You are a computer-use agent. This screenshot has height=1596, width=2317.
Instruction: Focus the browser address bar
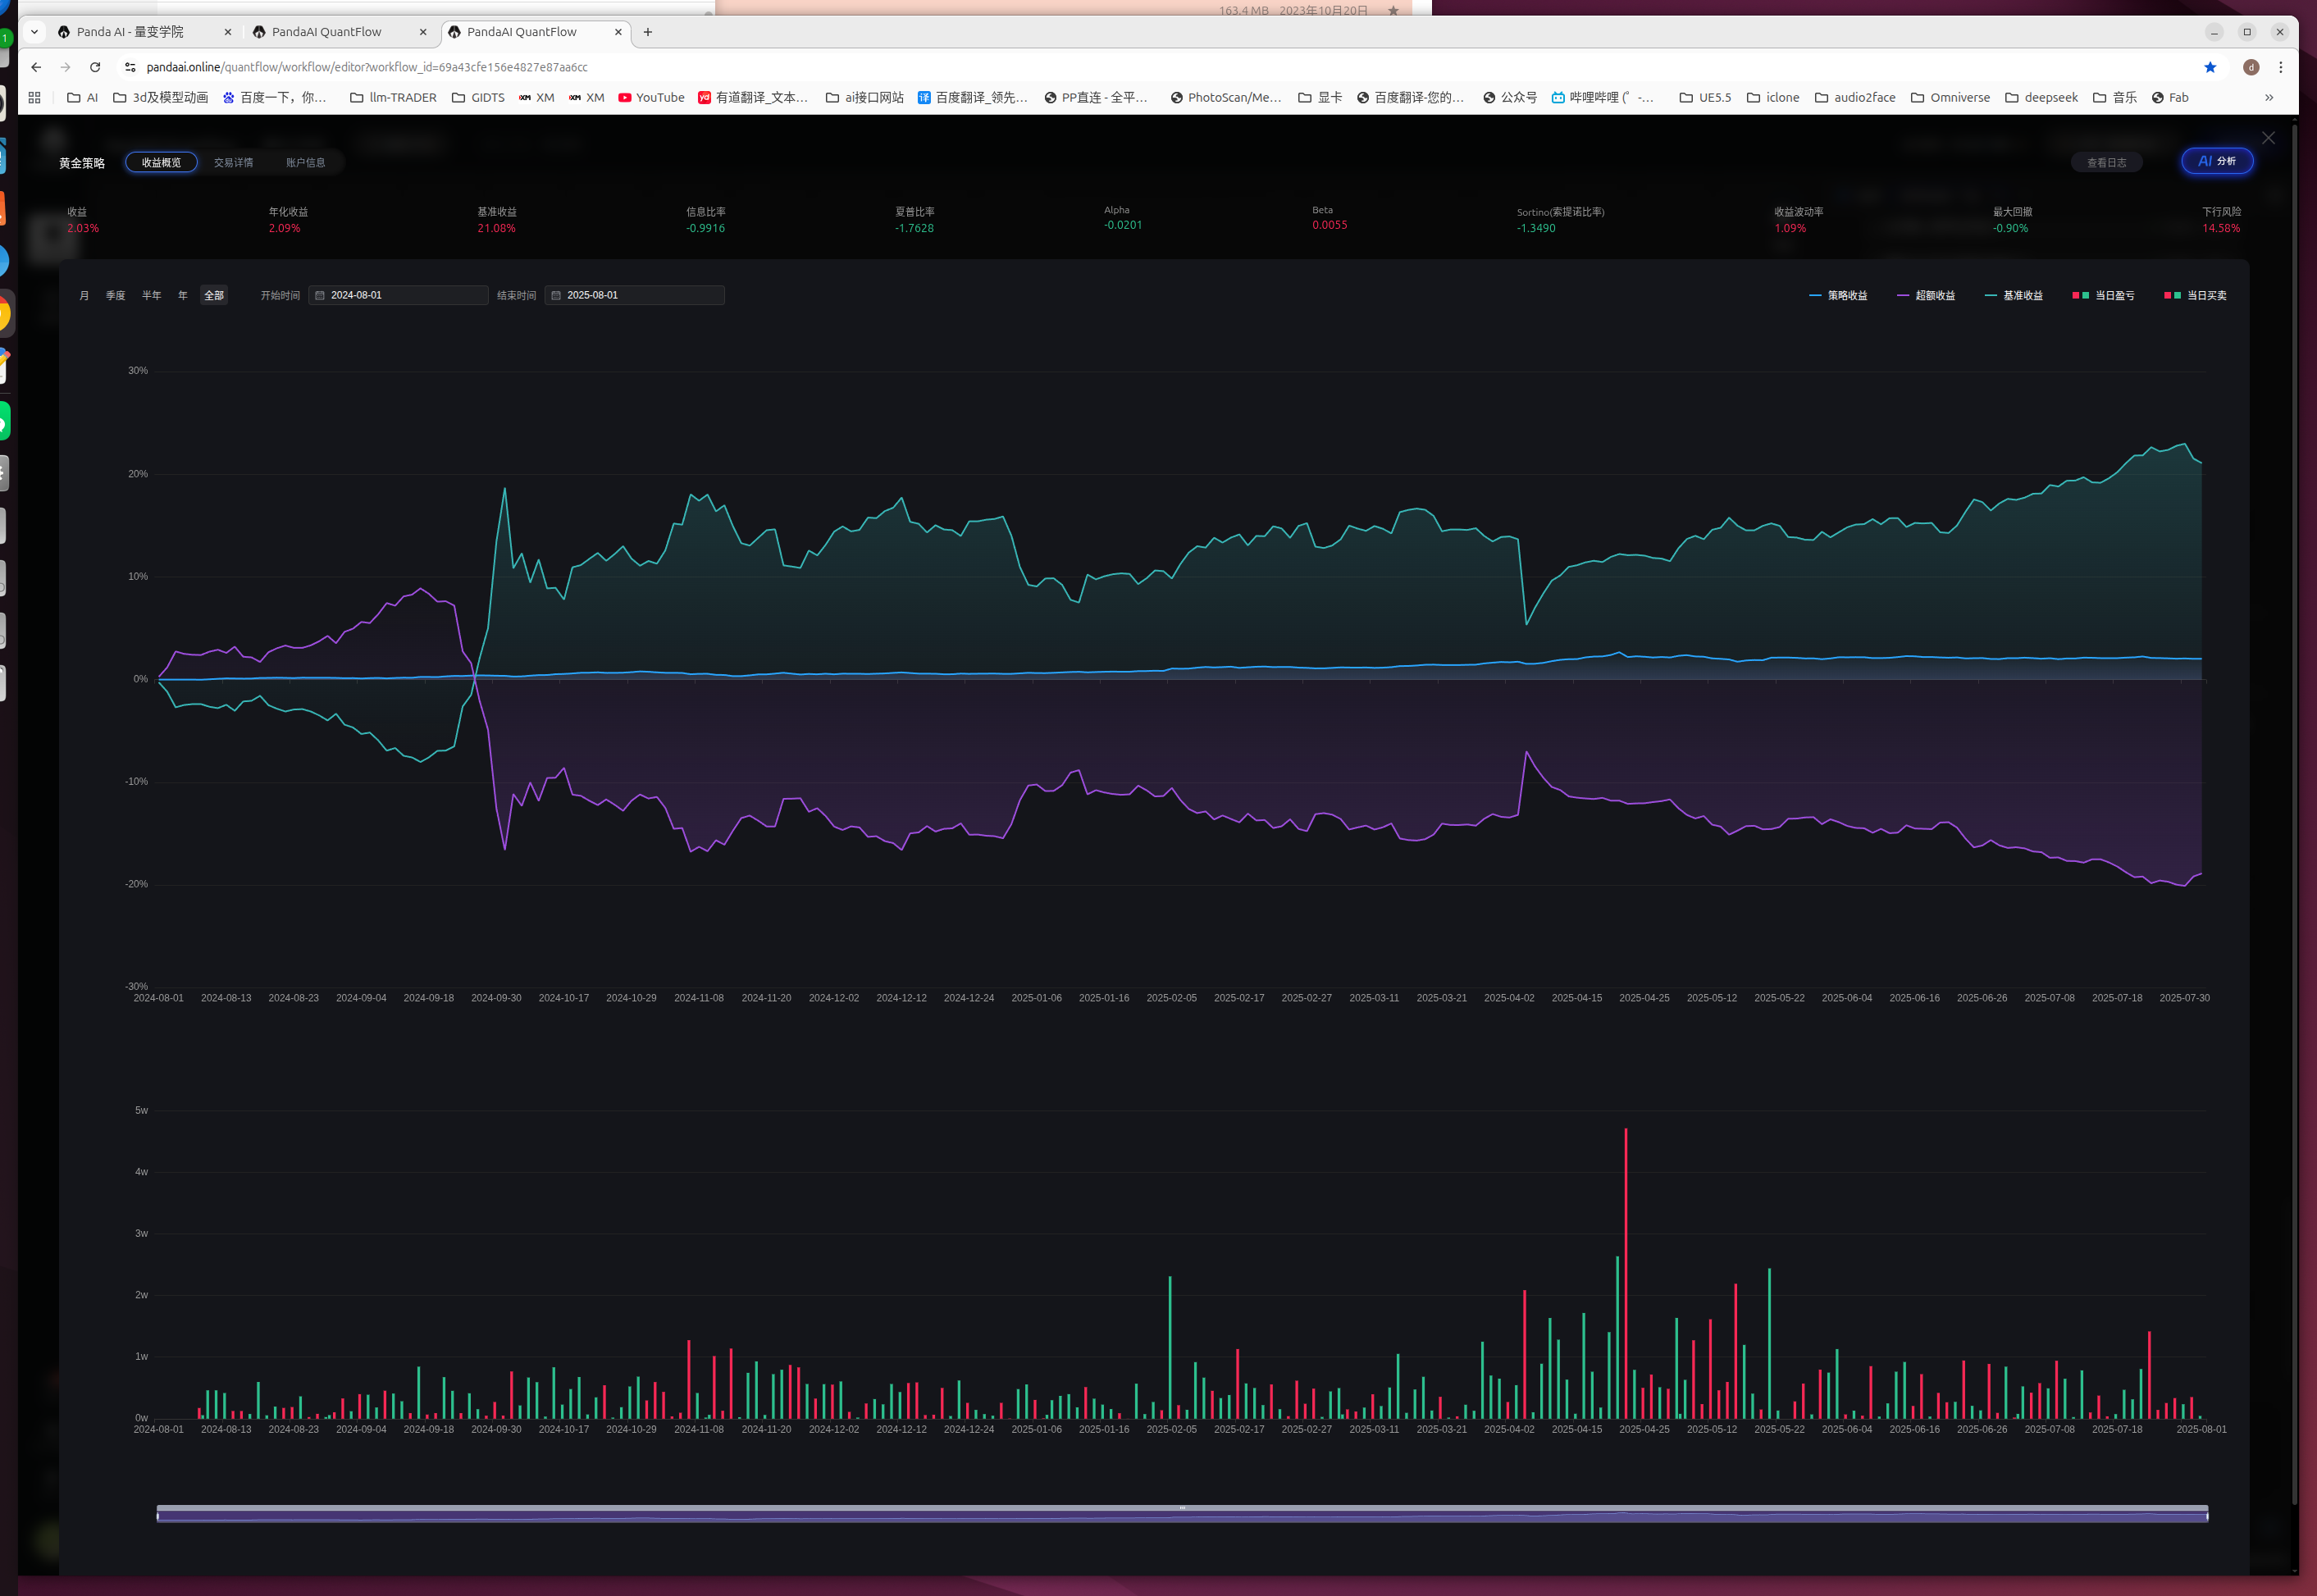pos(1160,67)
